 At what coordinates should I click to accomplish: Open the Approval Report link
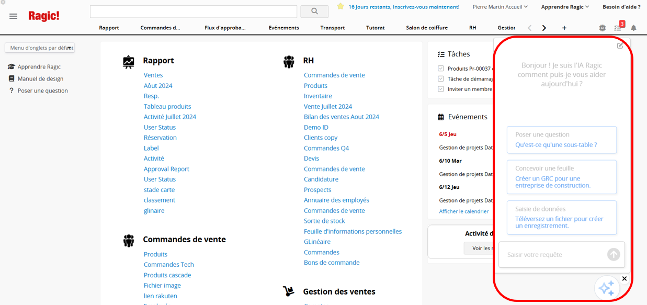pyautogui.click(x=166, y=169)
